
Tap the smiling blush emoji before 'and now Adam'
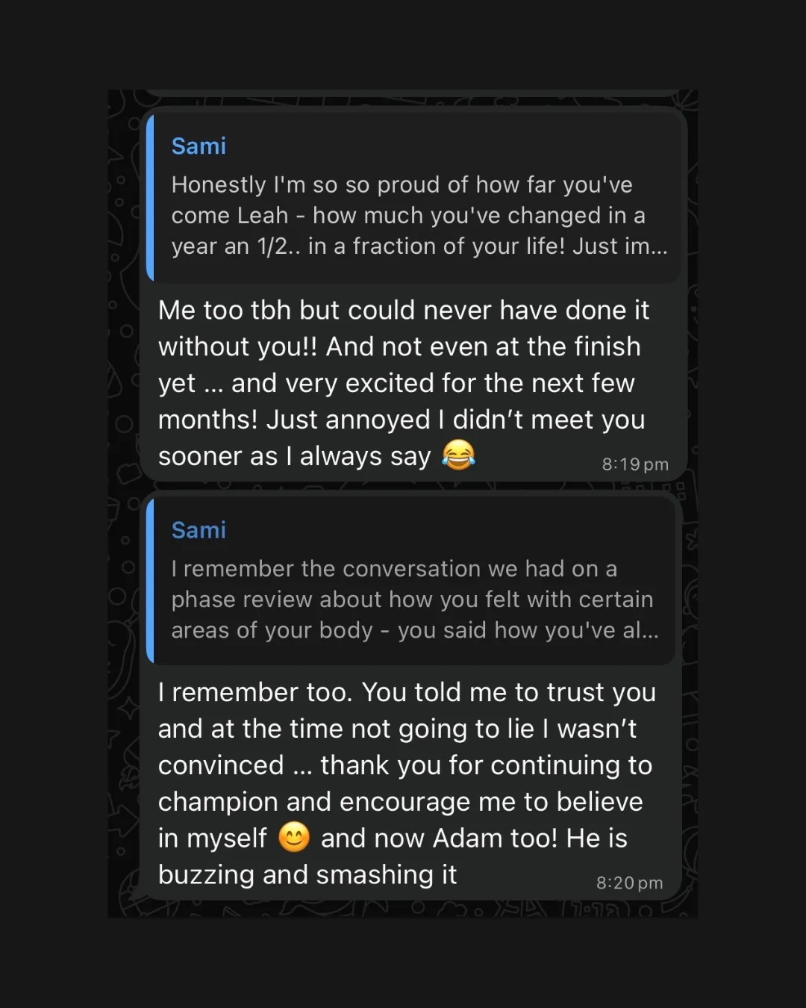click(294, 837)
